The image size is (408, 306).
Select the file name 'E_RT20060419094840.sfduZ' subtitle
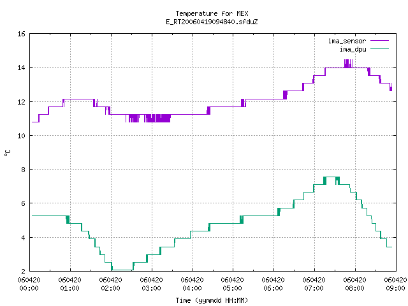pos(212,22)
